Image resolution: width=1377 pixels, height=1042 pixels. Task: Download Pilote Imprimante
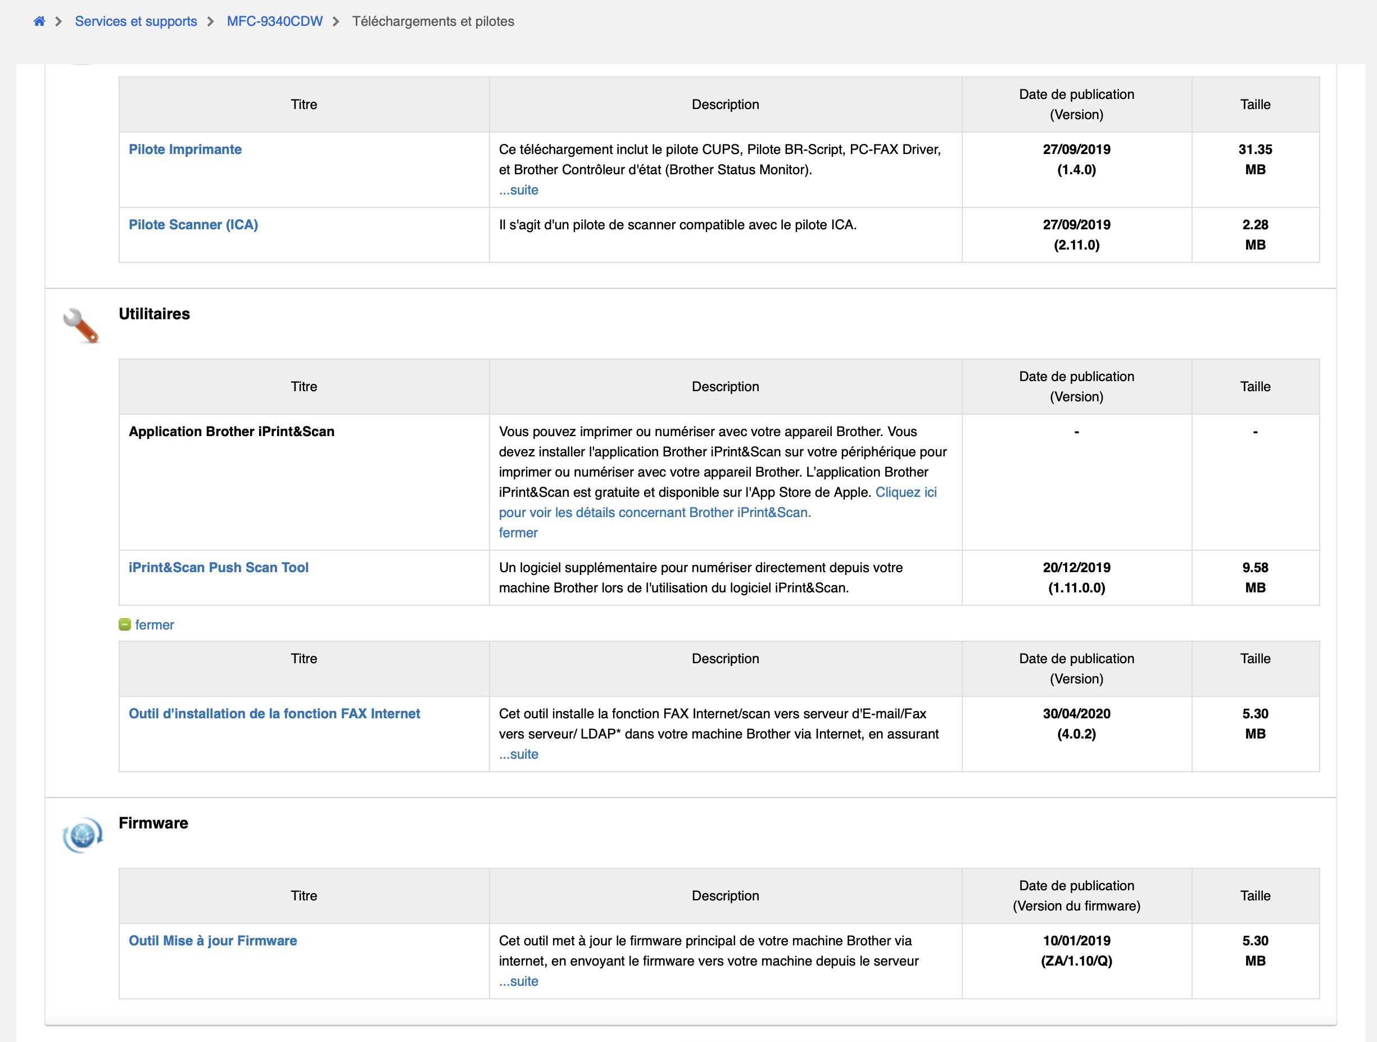pos(185,149)
